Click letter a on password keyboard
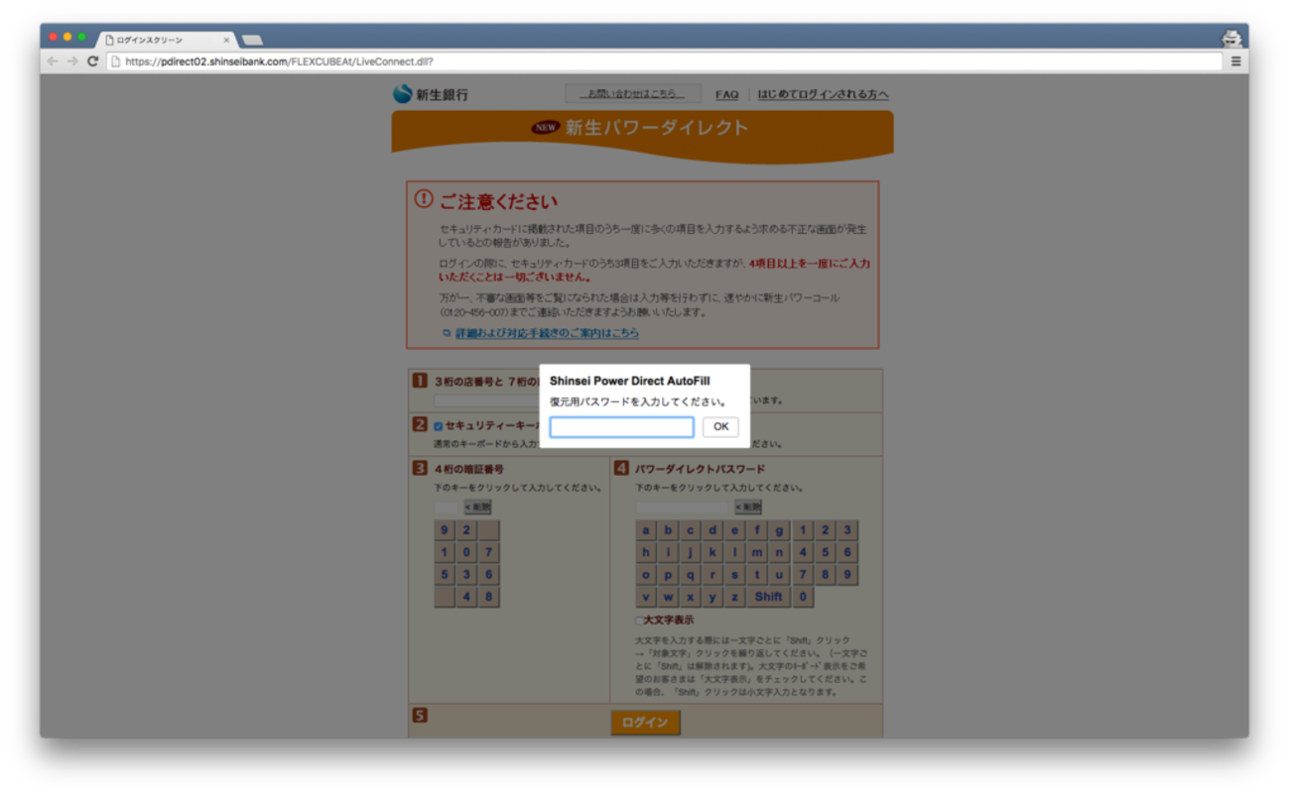Image resolution: width=1289 pixels, height=795 pixels. [x=646, y=530]
